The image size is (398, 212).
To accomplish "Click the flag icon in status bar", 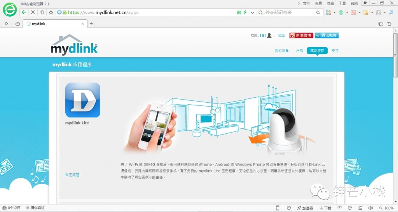I will click(339, 208).
